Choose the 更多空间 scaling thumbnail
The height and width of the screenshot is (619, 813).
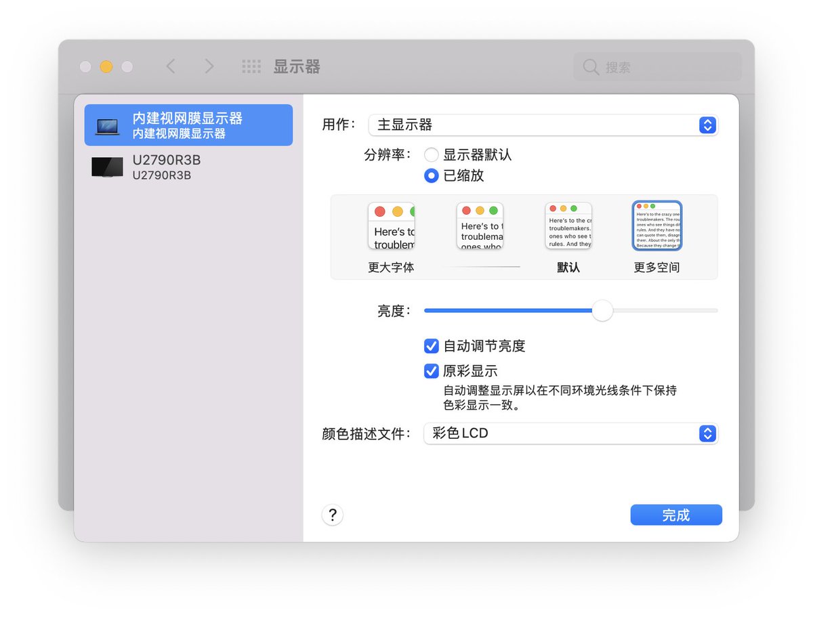click(656, 225)
